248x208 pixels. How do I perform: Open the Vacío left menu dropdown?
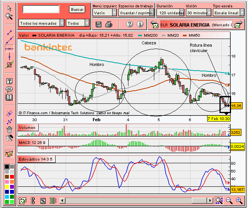click(x=105, y=13)
